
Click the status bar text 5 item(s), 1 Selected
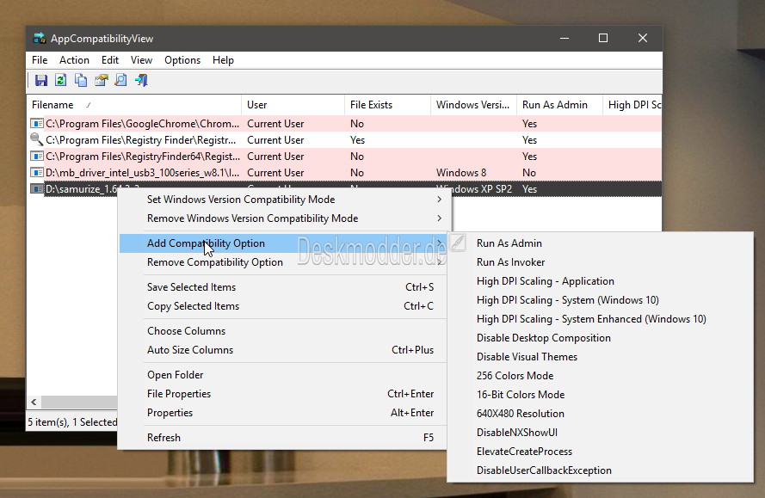pyautogui.click(x=72, y=422)
